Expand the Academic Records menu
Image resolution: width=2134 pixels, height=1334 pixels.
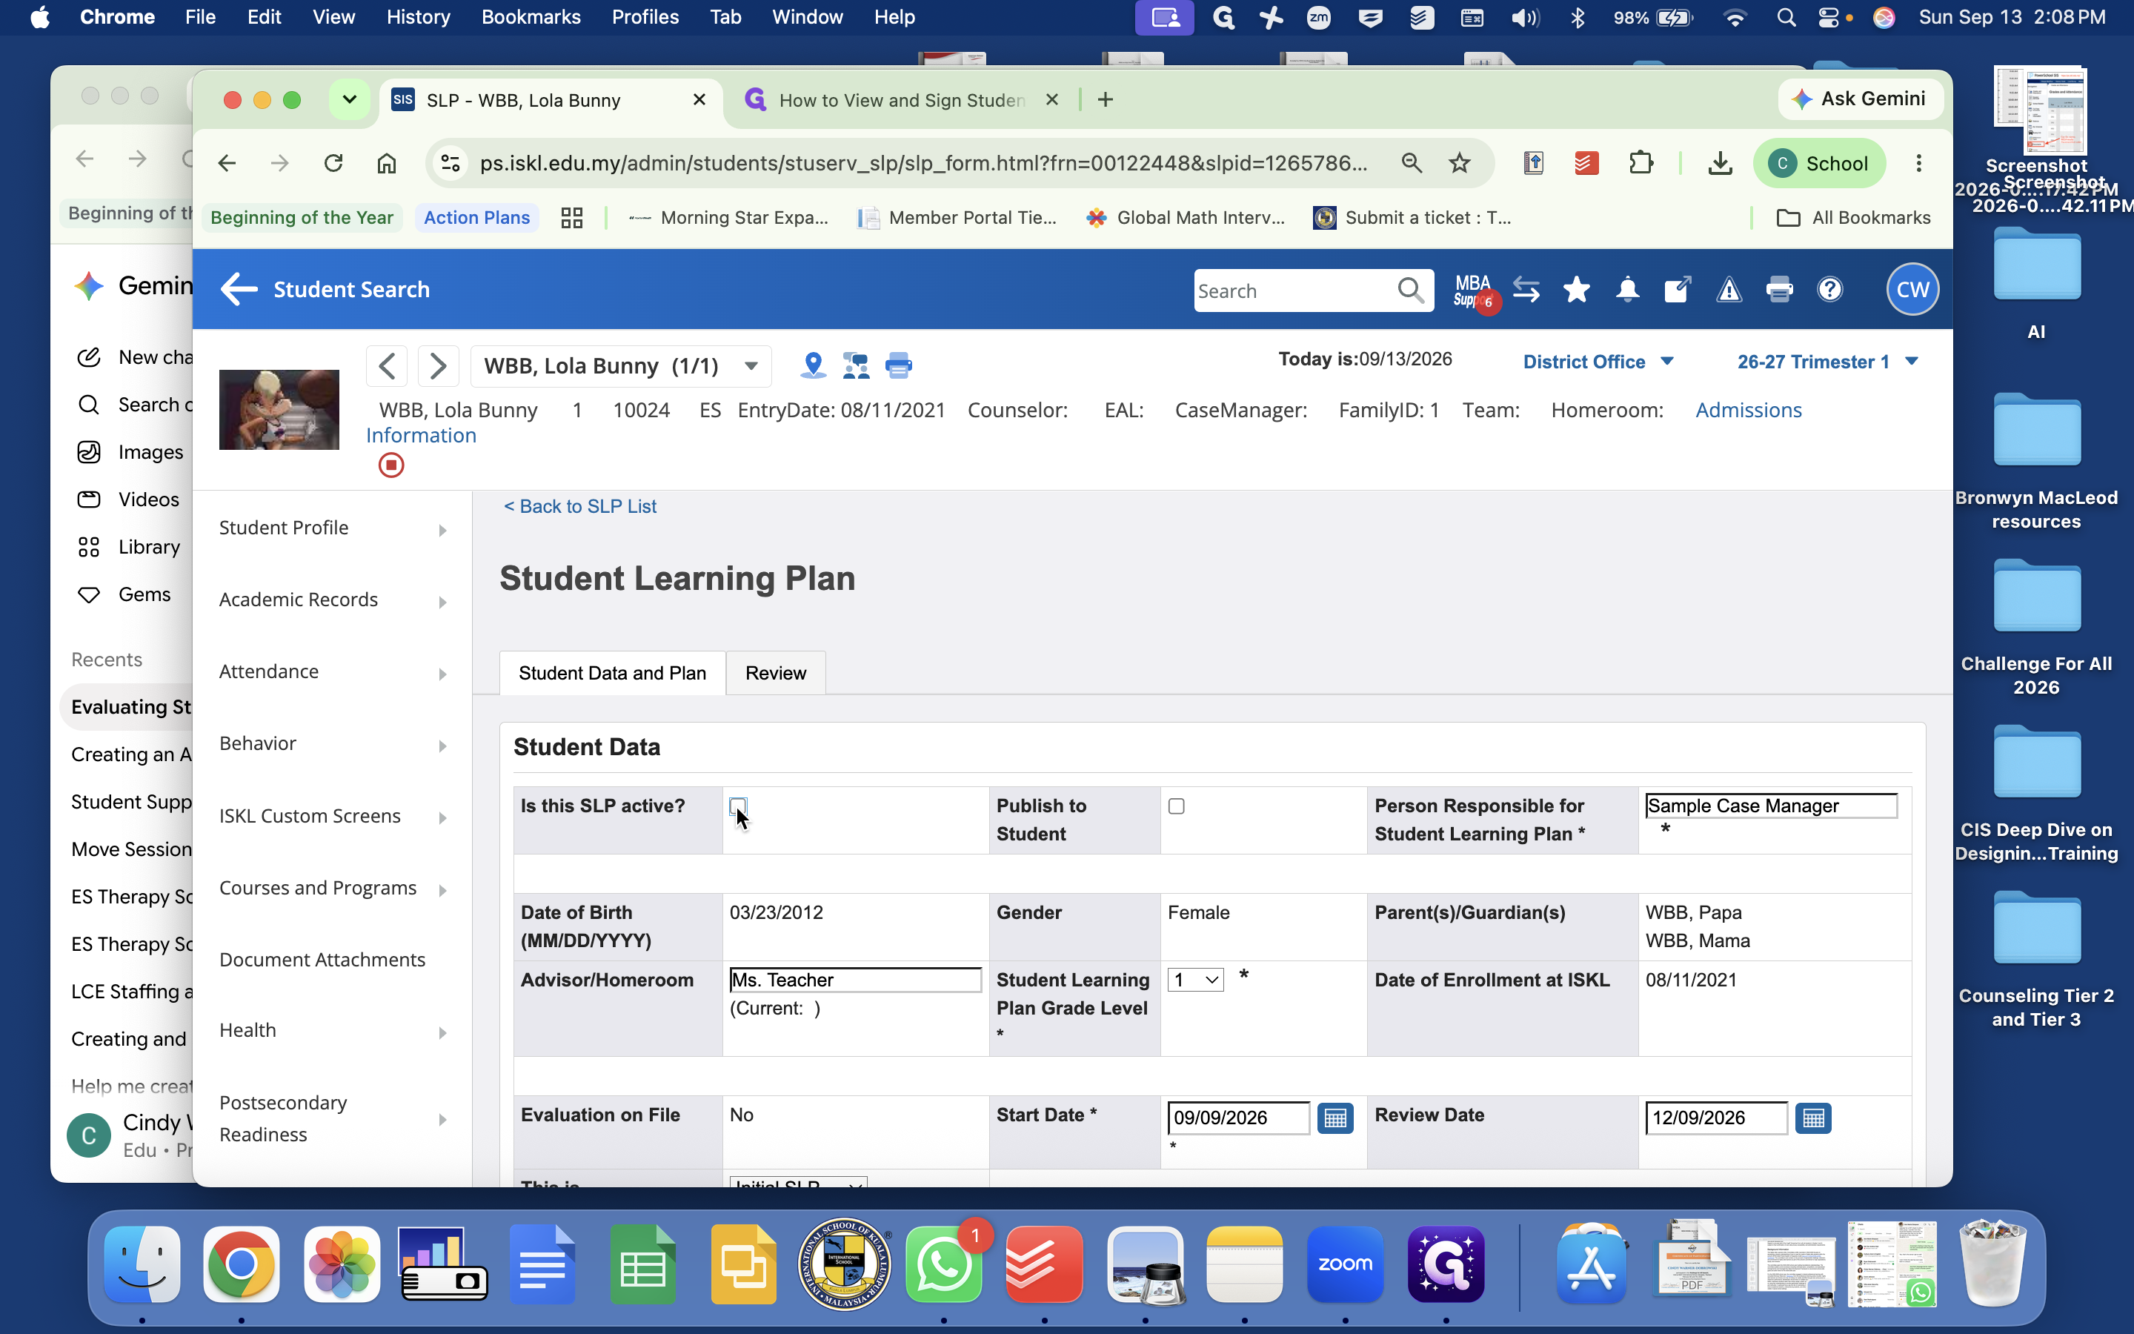click(333, 601)
